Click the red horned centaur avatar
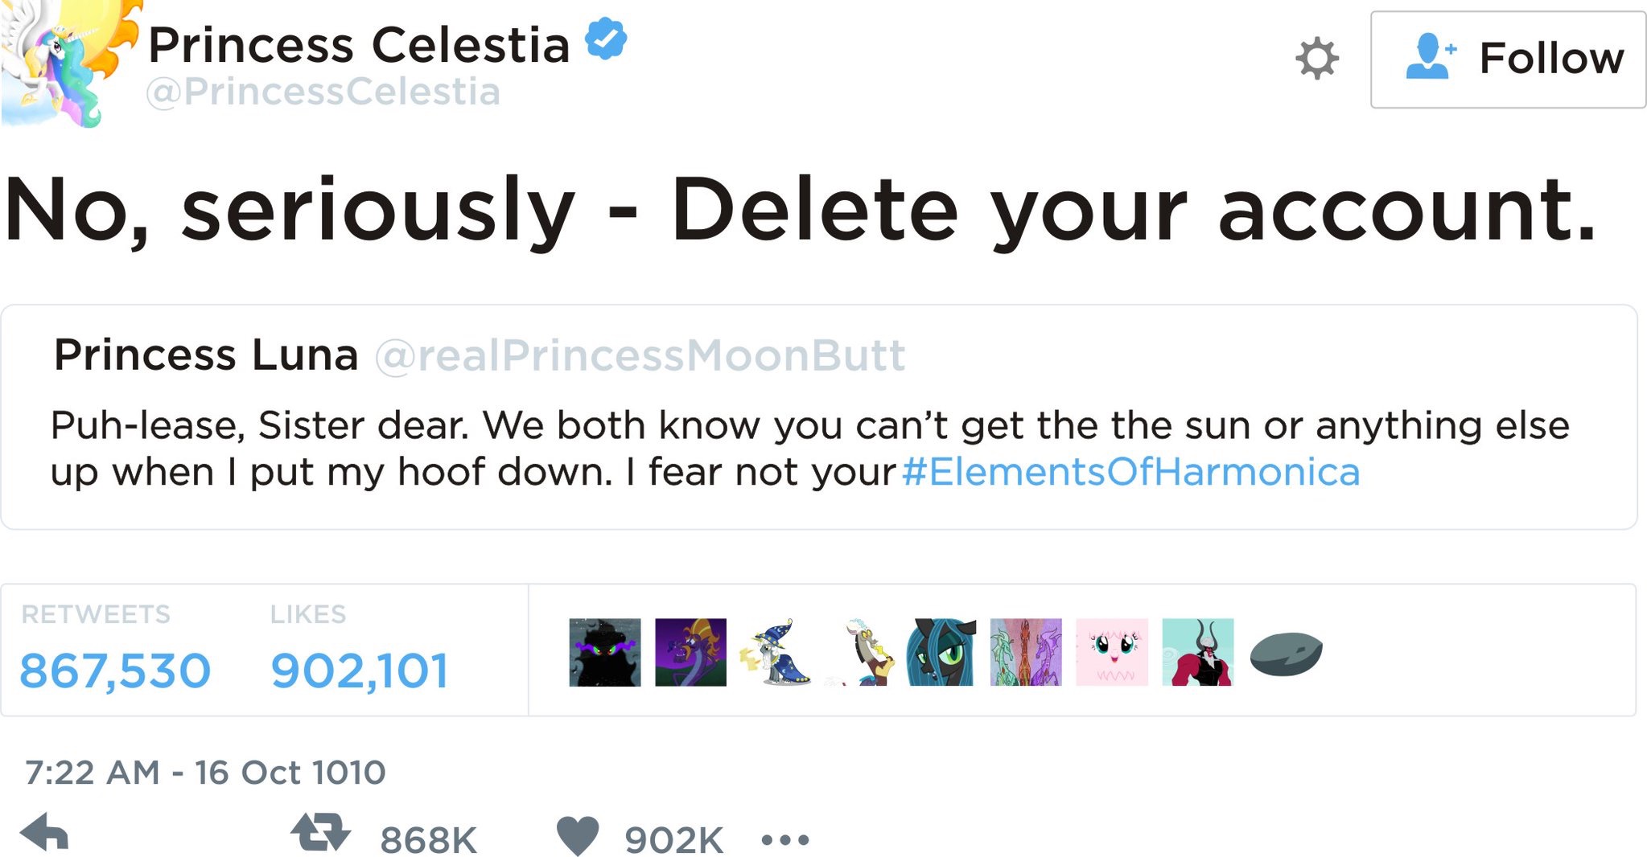Image resolution: width=1647 pixels, height=857 pixels. [1197, 652]
